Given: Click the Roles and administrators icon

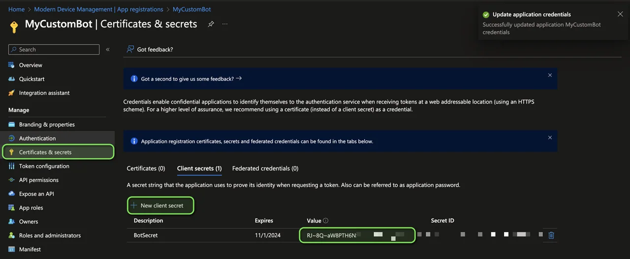Looking at the screenshot, I should point(12,235).
